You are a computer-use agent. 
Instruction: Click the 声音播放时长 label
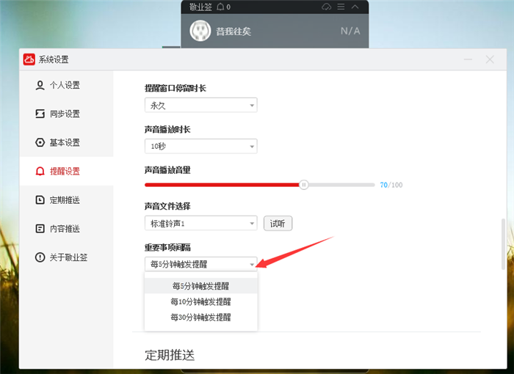click(x=167, y=129)
